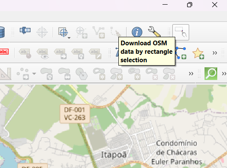Select the Rotate label tool
The width and height of the screenshot is (227, 168).
pyautogui.click(x=78, y=54)
